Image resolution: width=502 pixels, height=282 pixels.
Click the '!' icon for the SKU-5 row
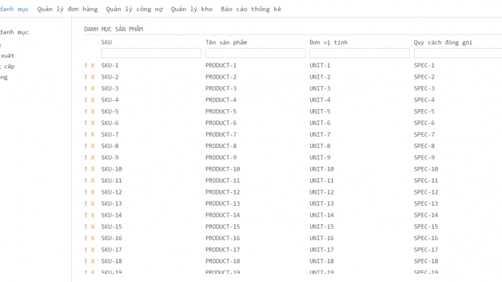(x=85, y=111)
